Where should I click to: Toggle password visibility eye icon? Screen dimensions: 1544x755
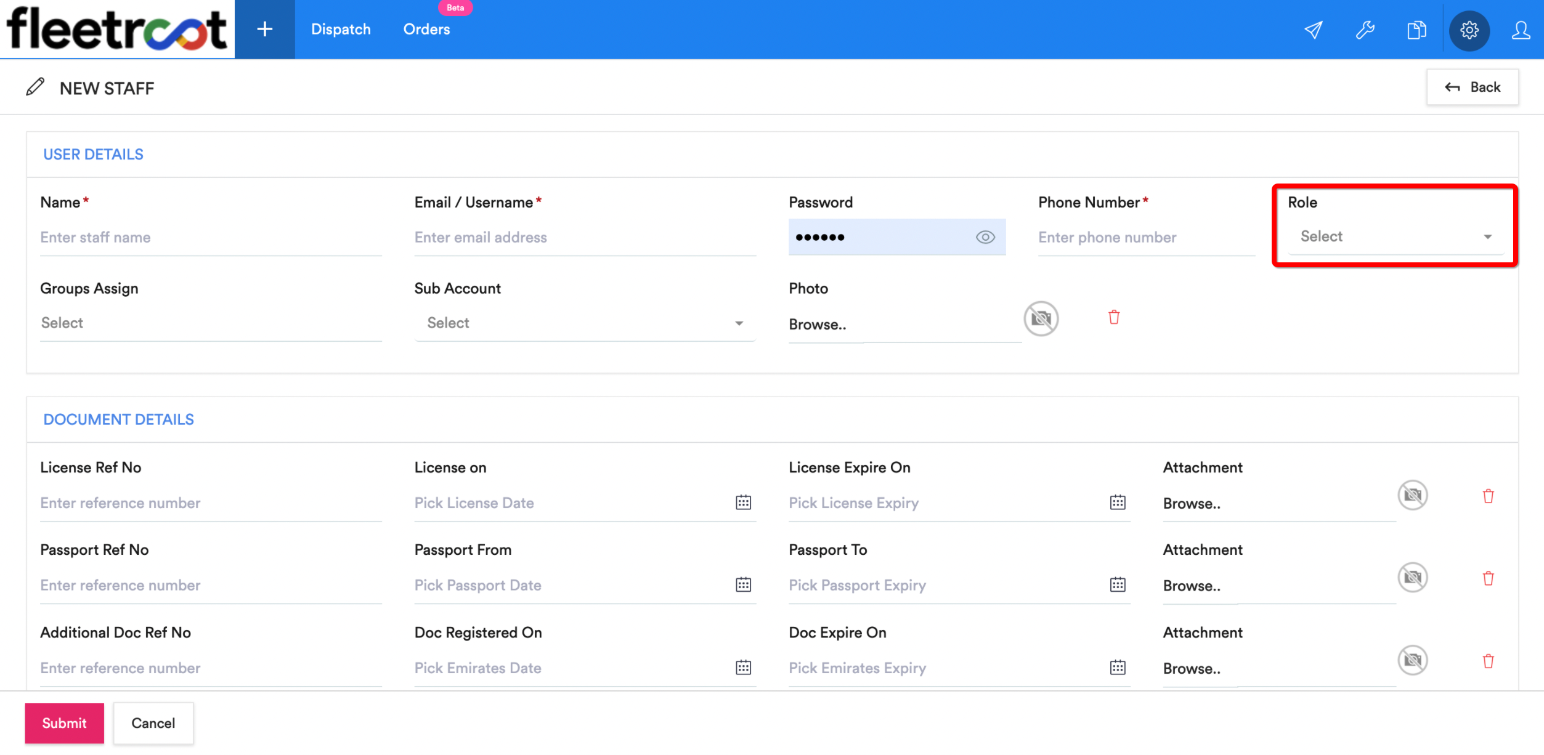pos(985,237)
